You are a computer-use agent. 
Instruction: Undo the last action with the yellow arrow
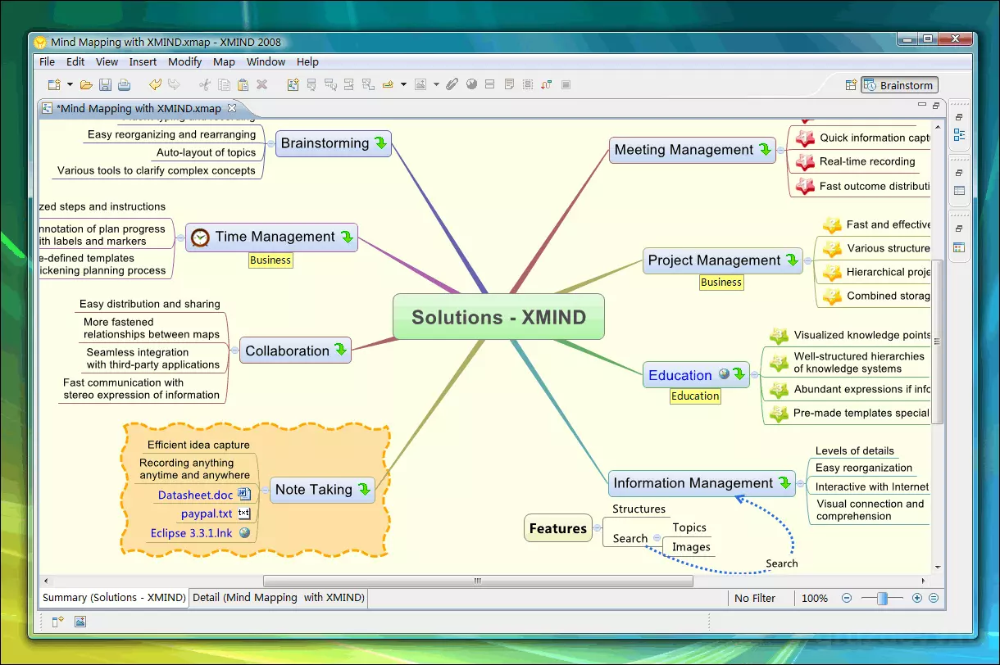(x=155, y=84)
